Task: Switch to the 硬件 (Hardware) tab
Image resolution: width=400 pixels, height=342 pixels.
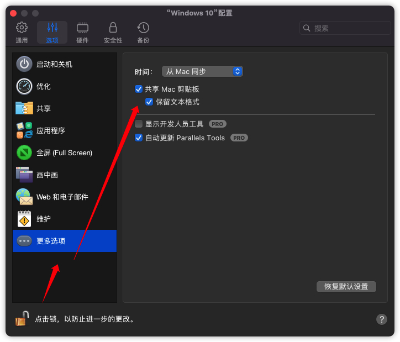Action: [x=82, y=32]
